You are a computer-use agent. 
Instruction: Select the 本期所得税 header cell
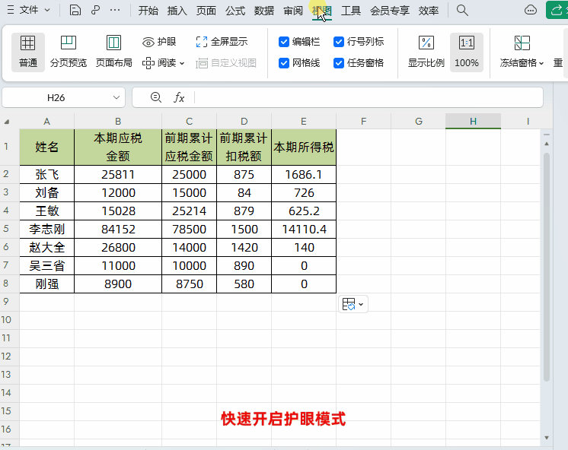(304, 147)
